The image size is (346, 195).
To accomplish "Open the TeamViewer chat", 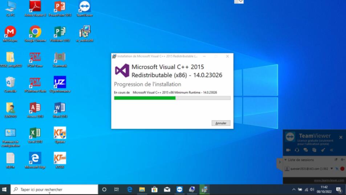I will (306, 150).
